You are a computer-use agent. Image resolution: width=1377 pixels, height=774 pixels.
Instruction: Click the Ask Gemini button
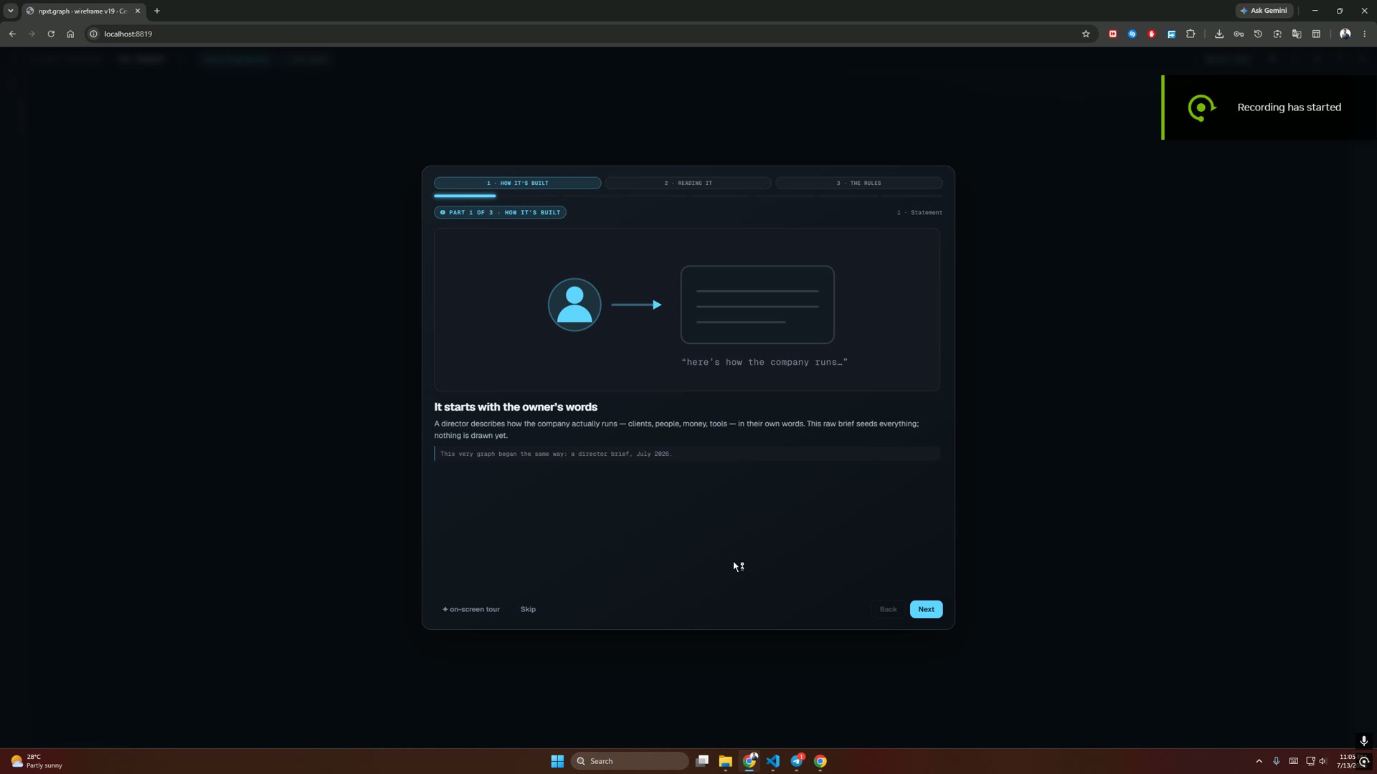(x=1264, y=11)
